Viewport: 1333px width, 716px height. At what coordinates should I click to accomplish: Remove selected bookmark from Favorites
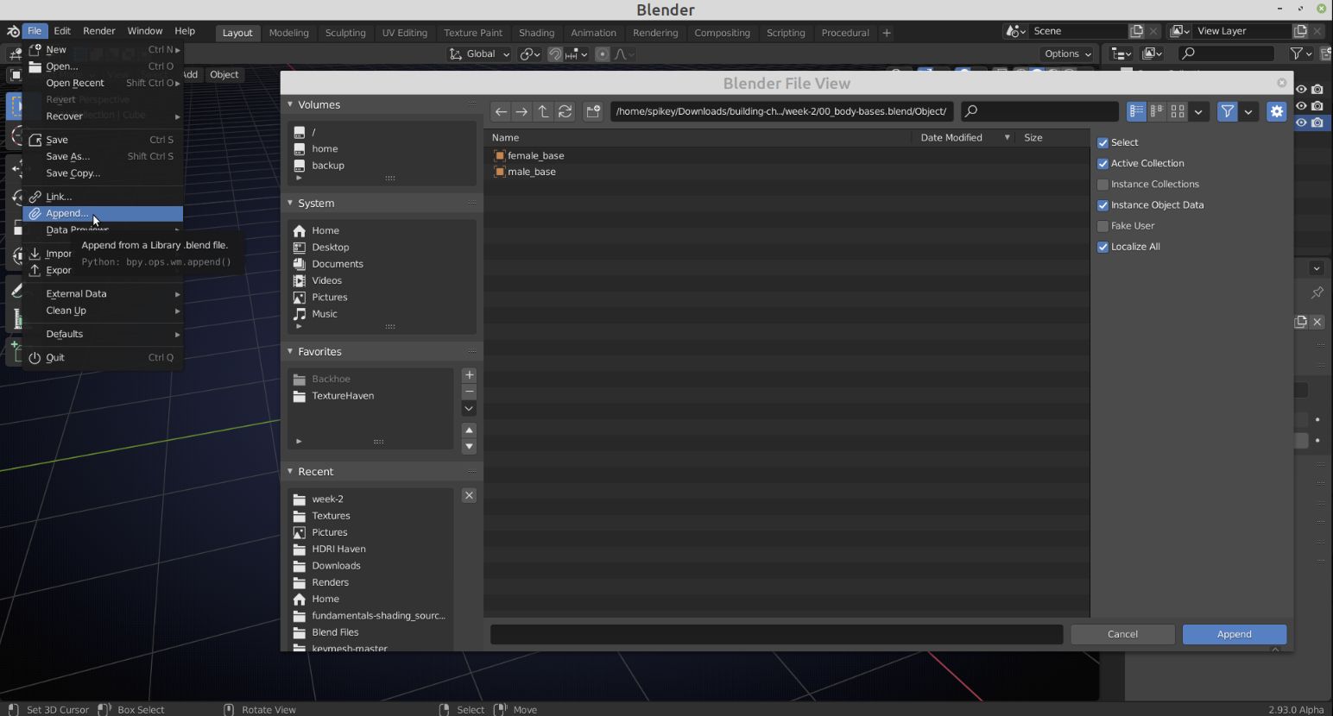tap(470, 392)
